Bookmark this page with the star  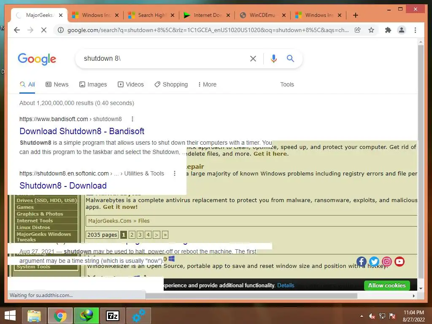point(371,30)
